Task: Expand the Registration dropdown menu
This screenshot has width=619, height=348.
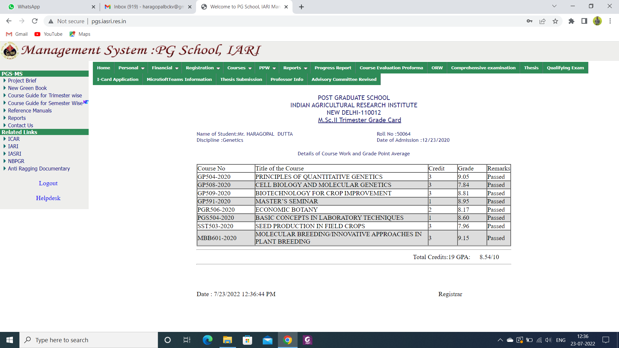Action: pos(203,68)
